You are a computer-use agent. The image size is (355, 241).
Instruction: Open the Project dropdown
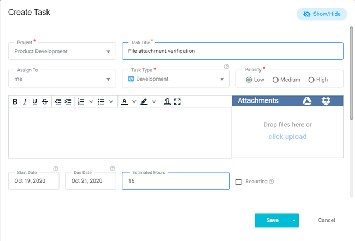coord(108,52)
